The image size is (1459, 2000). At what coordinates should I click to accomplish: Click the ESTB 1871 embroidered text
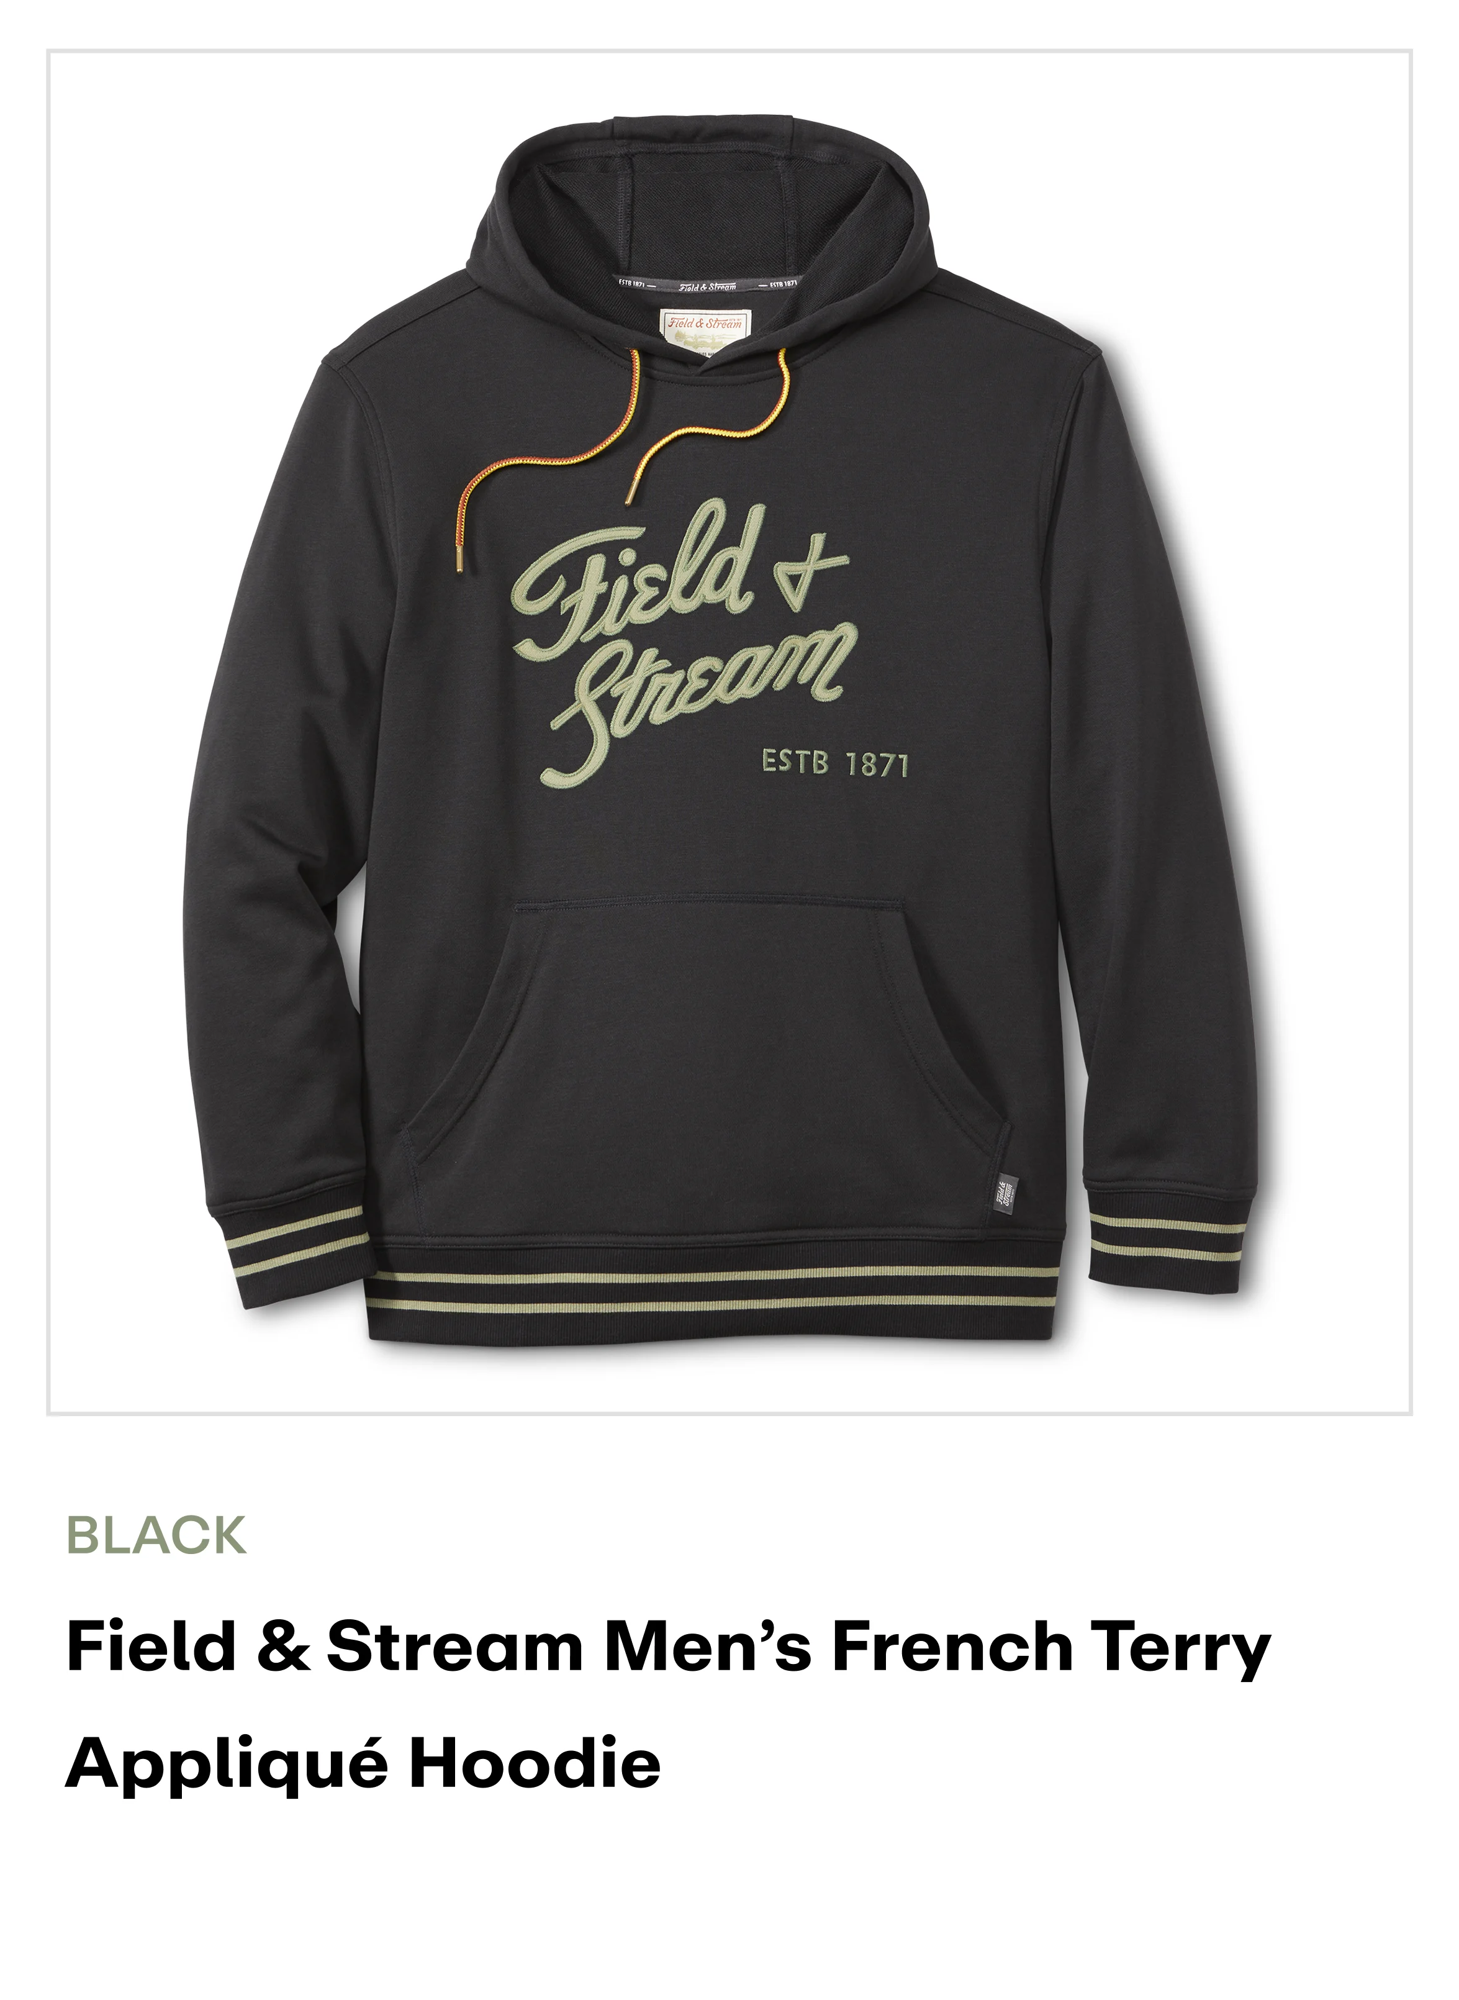834,763
